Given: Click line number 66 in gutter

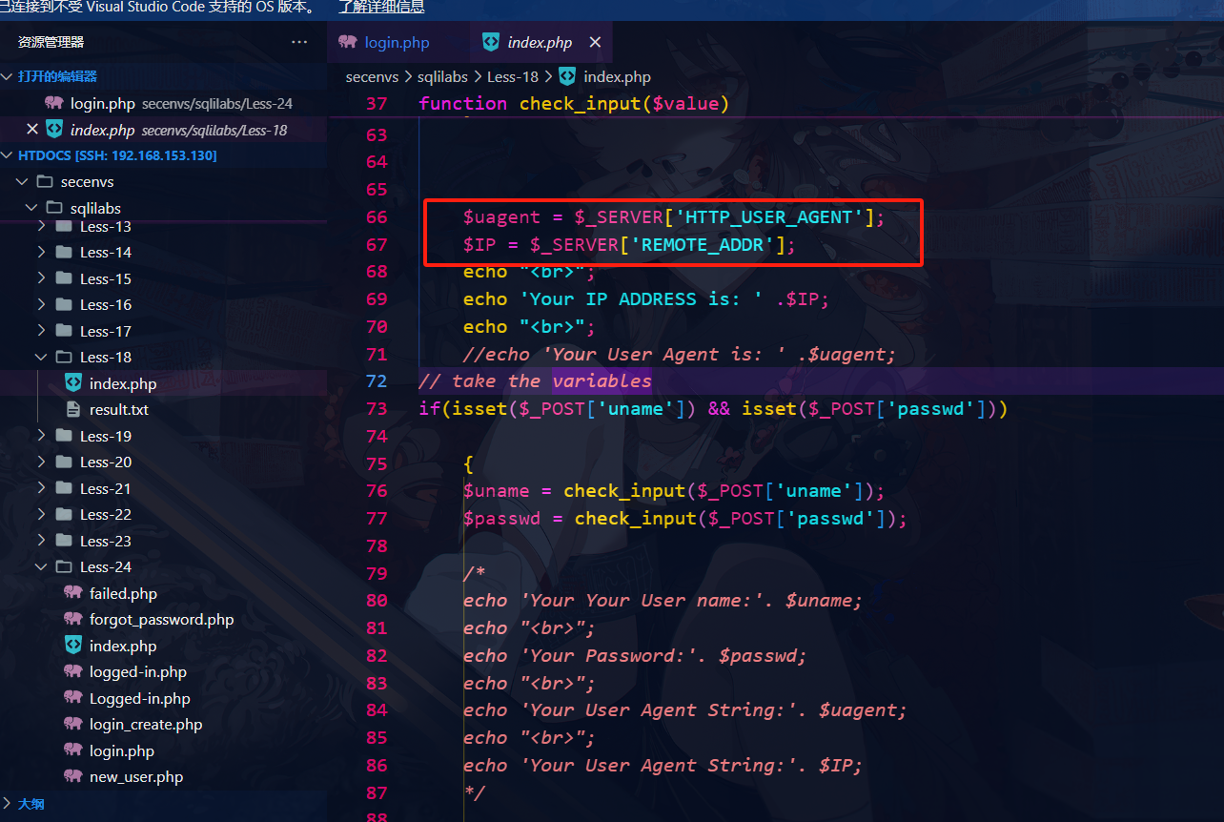Looking at the screenshot, I should [377, 217].
